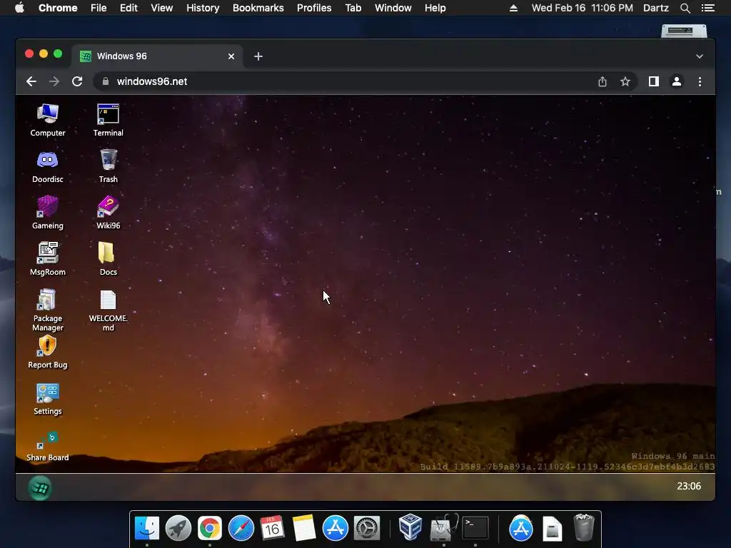Open the Windows 96 start button
731x548 pixels.
coord(40,488)
